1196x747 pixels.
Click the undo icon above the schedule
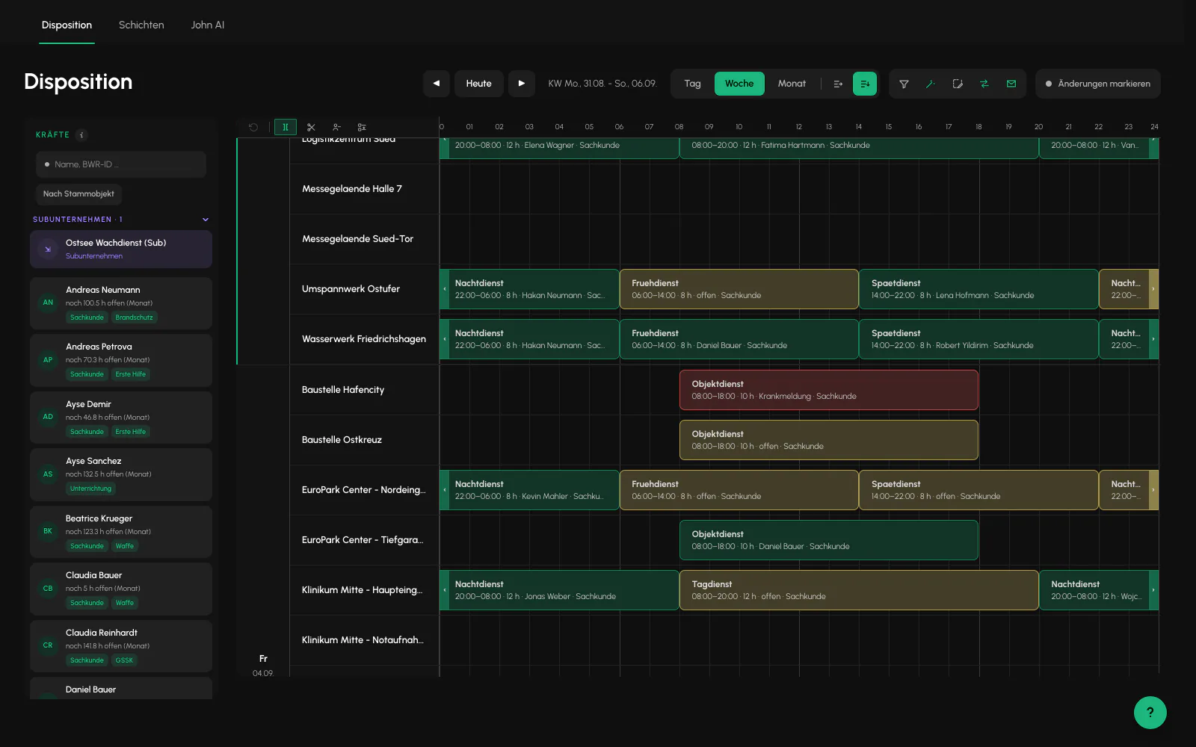click(253, 127)
